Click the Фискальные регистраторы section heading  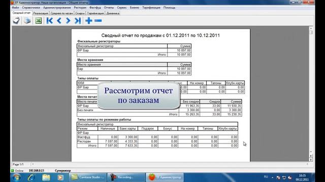pyautogui.click(x=99, y=41)
